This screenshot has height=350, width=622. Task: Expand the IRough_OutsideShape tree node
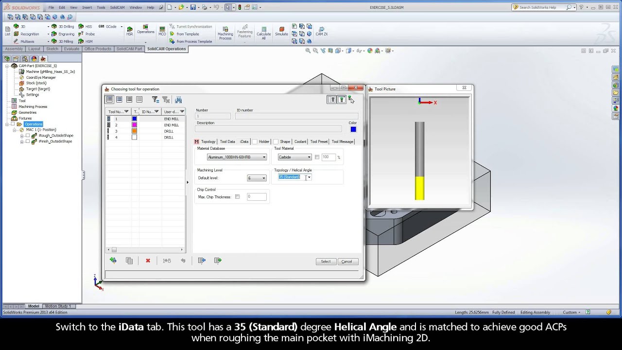click(22, 136)
